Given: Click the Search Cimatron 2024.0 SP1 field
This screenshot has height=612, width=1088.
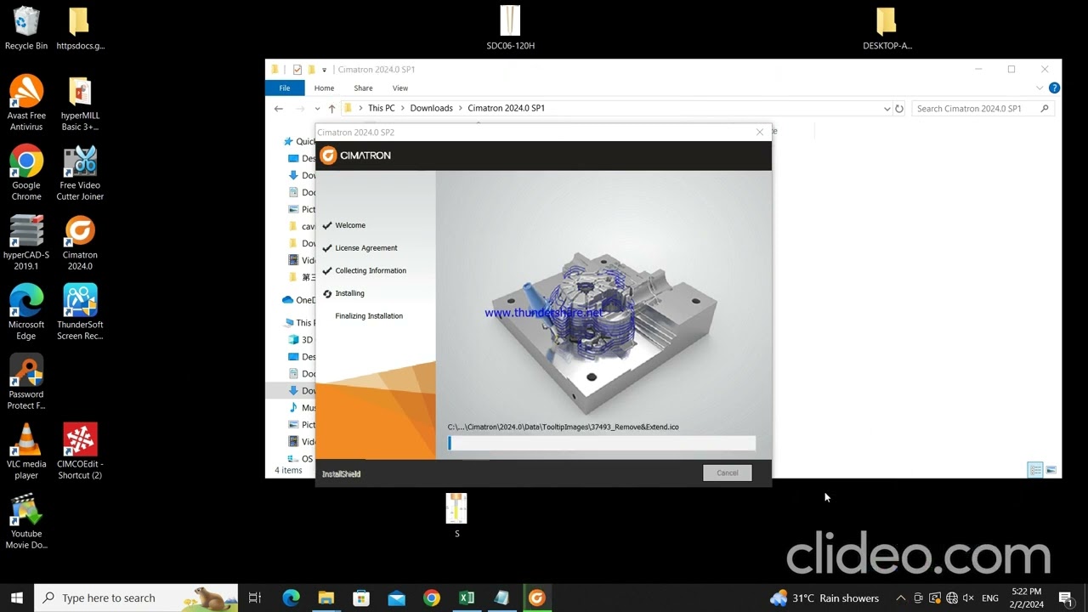Looking at the screenshot, I should (983, 109).
